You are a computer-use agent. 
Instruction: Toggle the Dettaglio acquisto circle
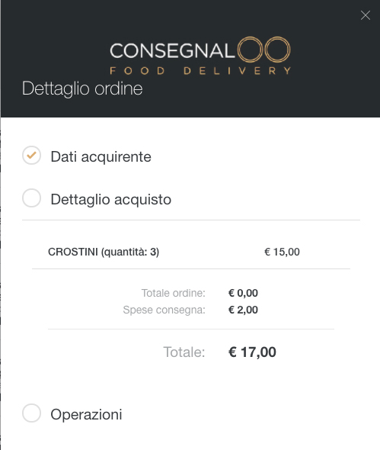pos(31,198)
